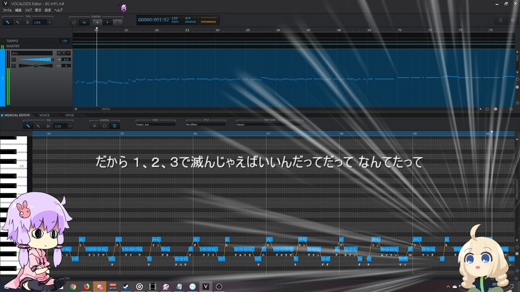Toggle the auto-scroll button in top CONTROL group

click(84, 22)
